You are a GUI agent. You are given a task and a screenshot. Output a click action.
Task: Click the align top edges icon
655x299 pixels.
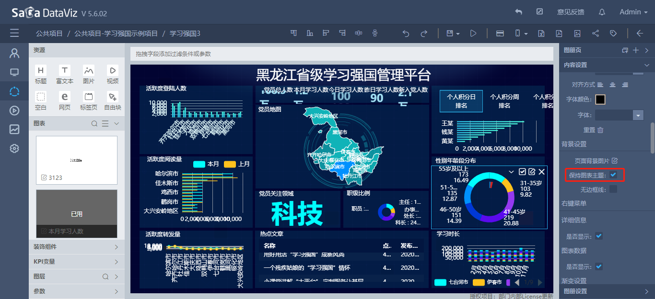coord(294,33)
